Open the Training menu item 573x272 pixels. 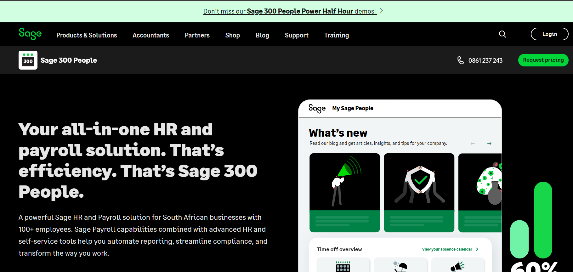click(x=337, y=35)
